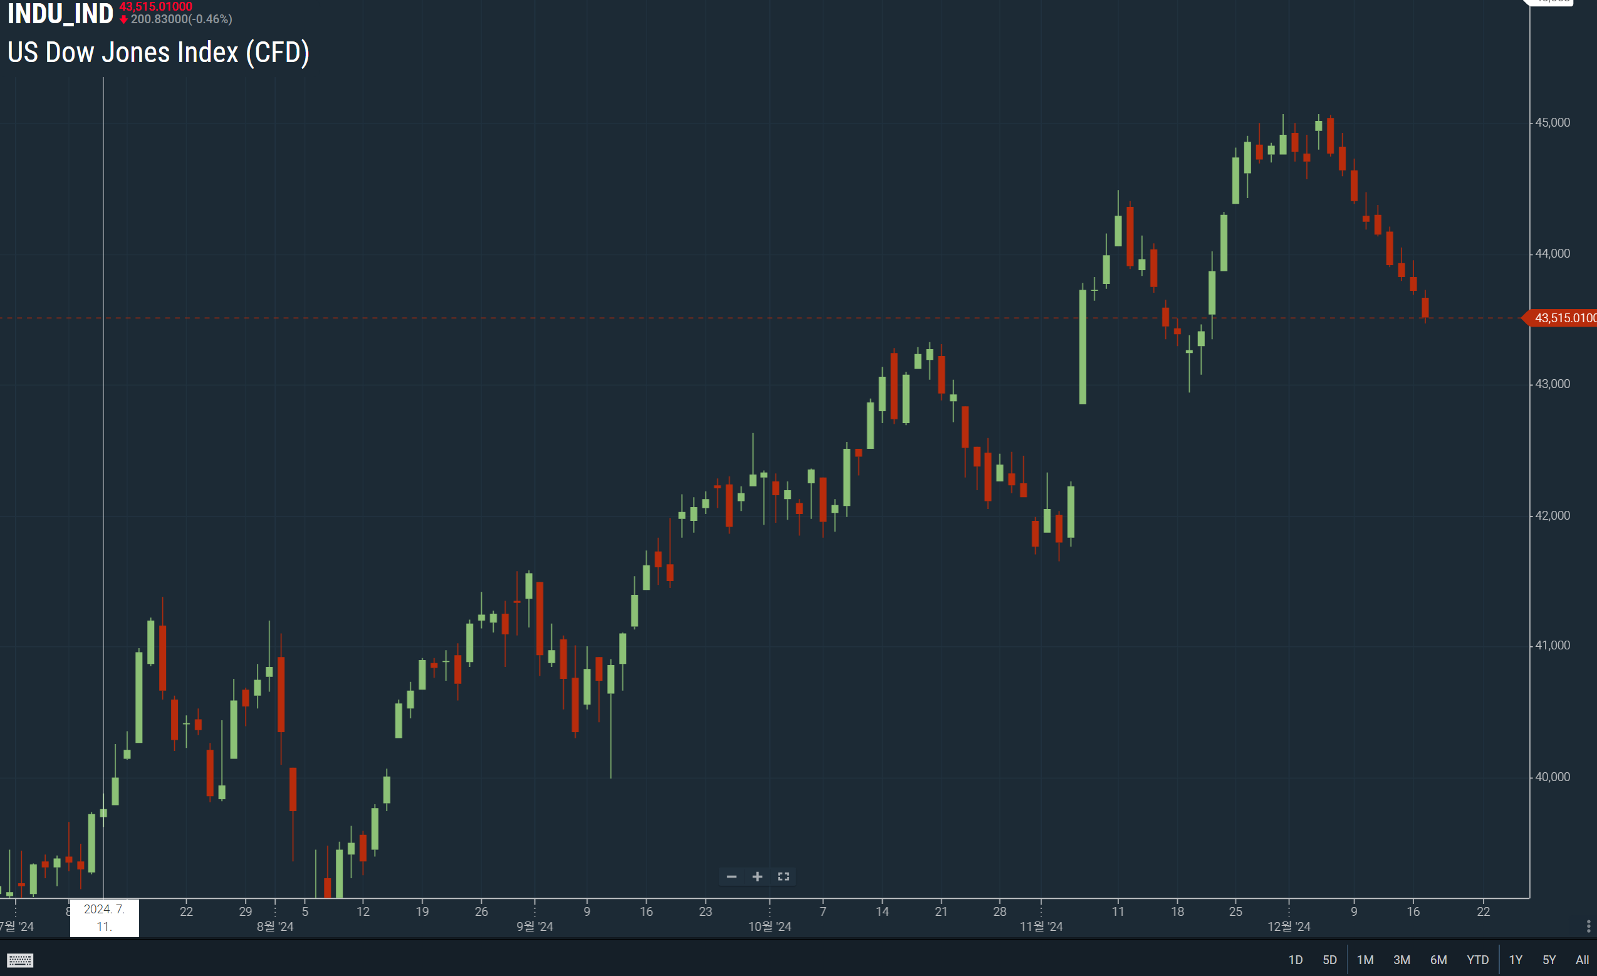Click the INDU_IND symbol title
Screen dimensions: 1597x976
(x=60, y=14)
